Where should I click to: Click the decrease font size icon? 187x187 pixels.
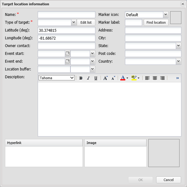(113, 78)
